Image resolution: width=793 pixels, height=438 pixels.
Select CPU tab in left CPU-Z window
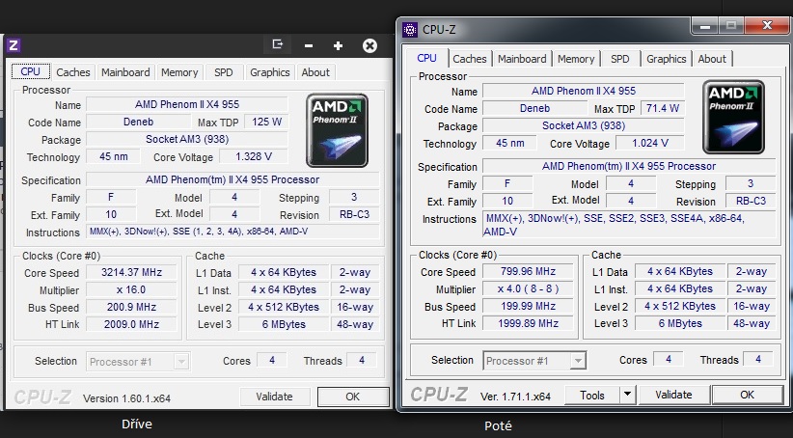(x=30, y=71)
